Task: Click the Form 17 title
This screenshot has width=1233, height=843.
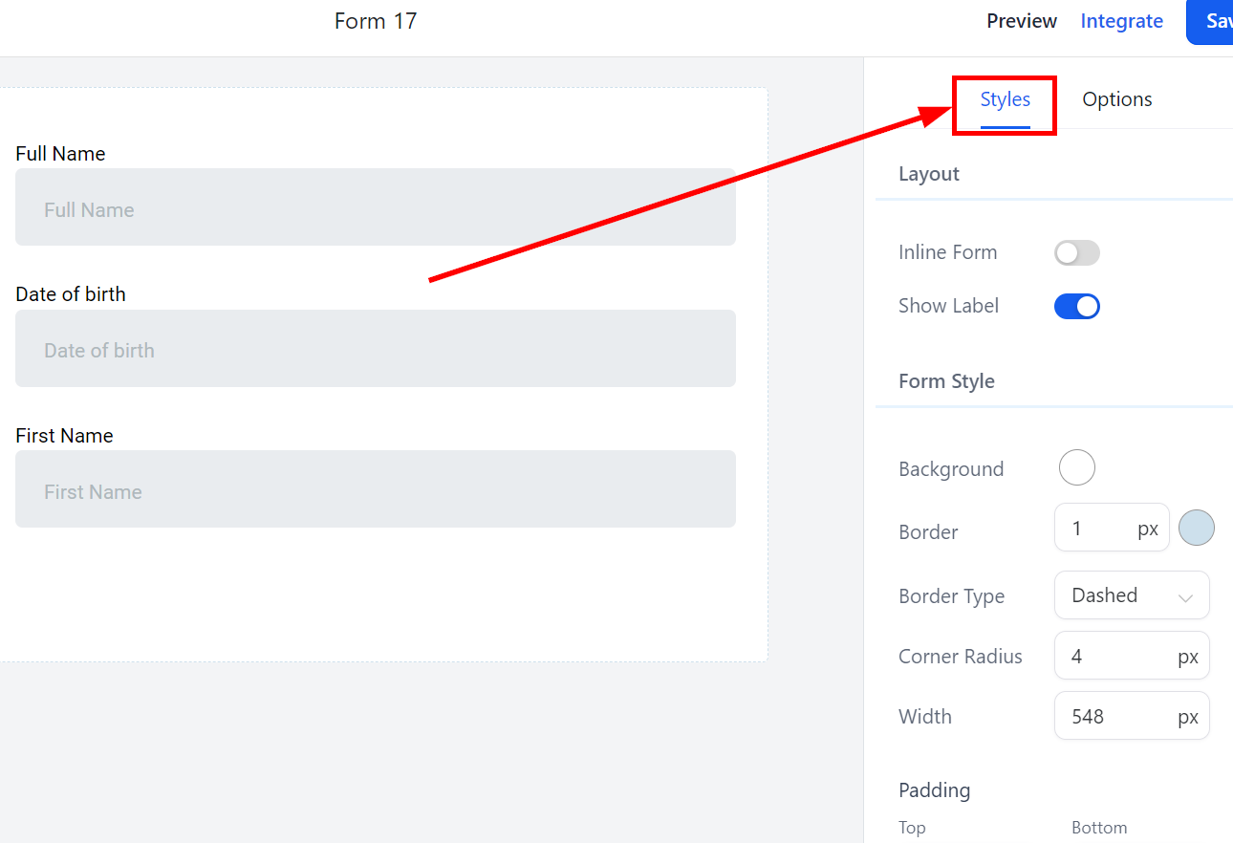Action: pyautogui.click(x=376, y=21)
